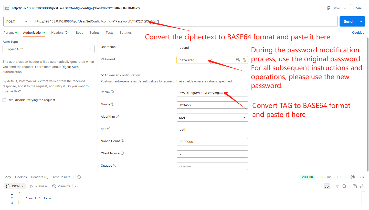Check 'Yes, disable retrying the request'
This screenshot has width=369, height=210.
pyautogui.click(x=4, y=100)
